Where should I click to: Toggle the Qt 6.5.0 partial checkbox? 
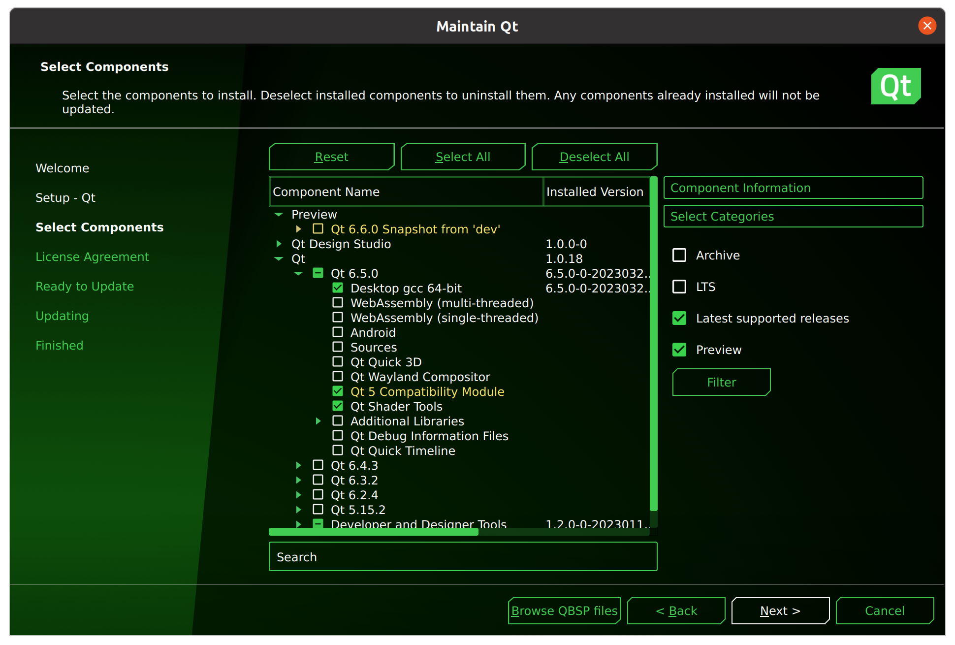click(x=318, y=273)
